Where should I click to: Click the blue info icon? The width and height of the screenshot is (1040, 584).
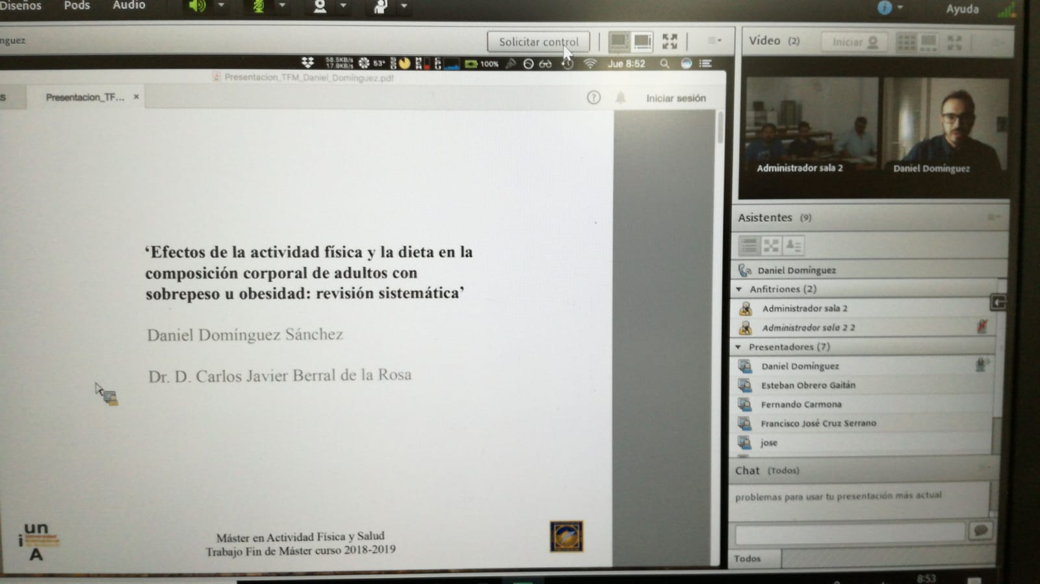(x=885, y=7)
